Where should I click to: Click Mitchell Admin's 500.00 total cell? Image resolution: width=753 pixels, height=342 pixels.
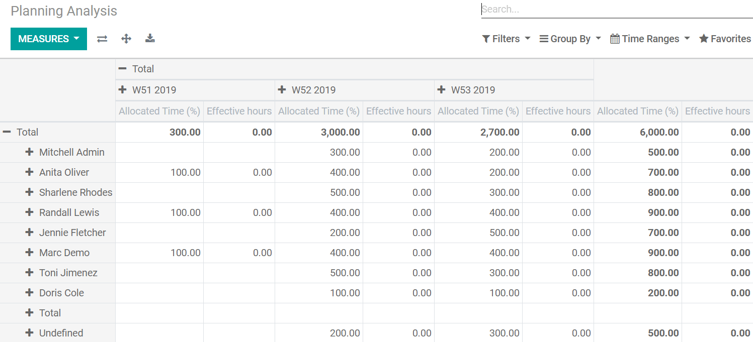pos(638,152)
